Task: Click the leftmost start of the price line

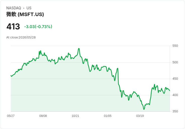Action: pos(11,75)
